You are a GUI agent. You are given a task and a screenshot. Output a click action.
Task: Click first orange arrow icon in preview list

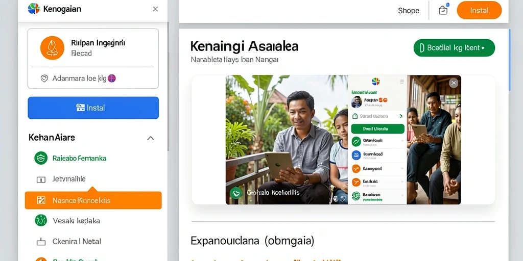pyautogui.click(x=356, y=169)
